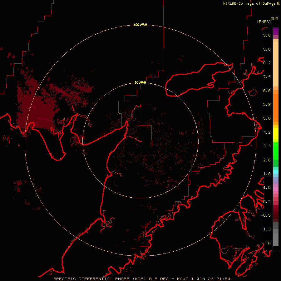Click the 8.2 value on the color scale
The width and height of the screenshot is (281, 281).
tap(267, 63)
